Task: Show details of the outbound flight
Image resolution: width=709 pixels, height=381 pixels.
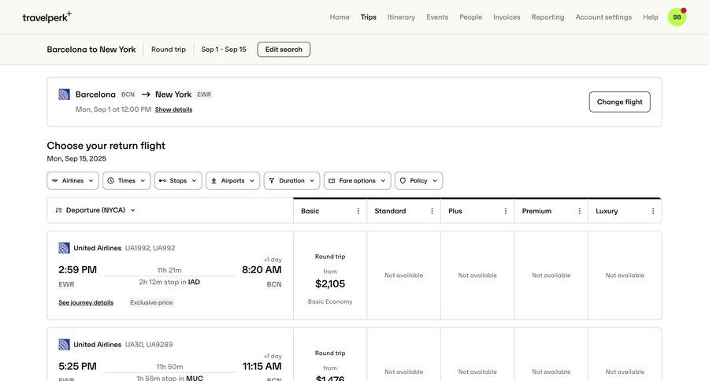Action: click(173, 109)
